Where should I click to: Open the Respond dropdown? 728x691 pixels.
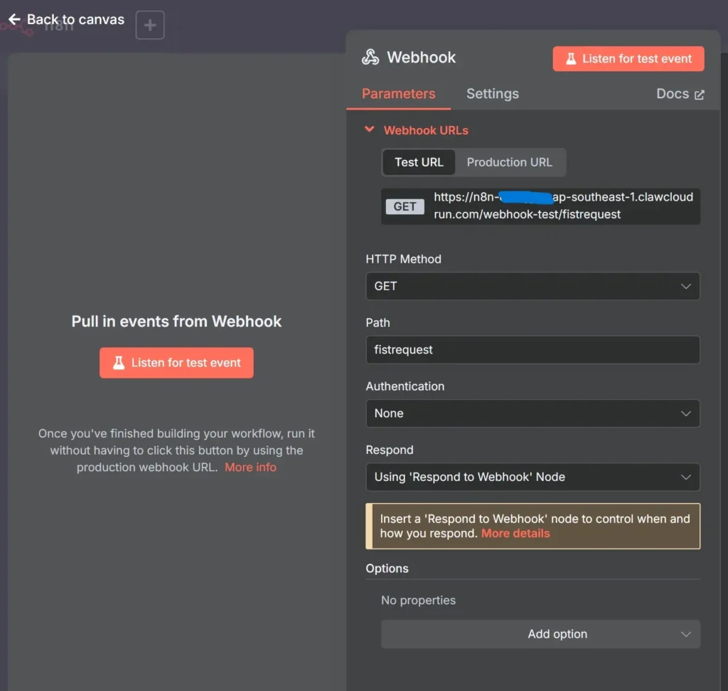click(532, 477)
